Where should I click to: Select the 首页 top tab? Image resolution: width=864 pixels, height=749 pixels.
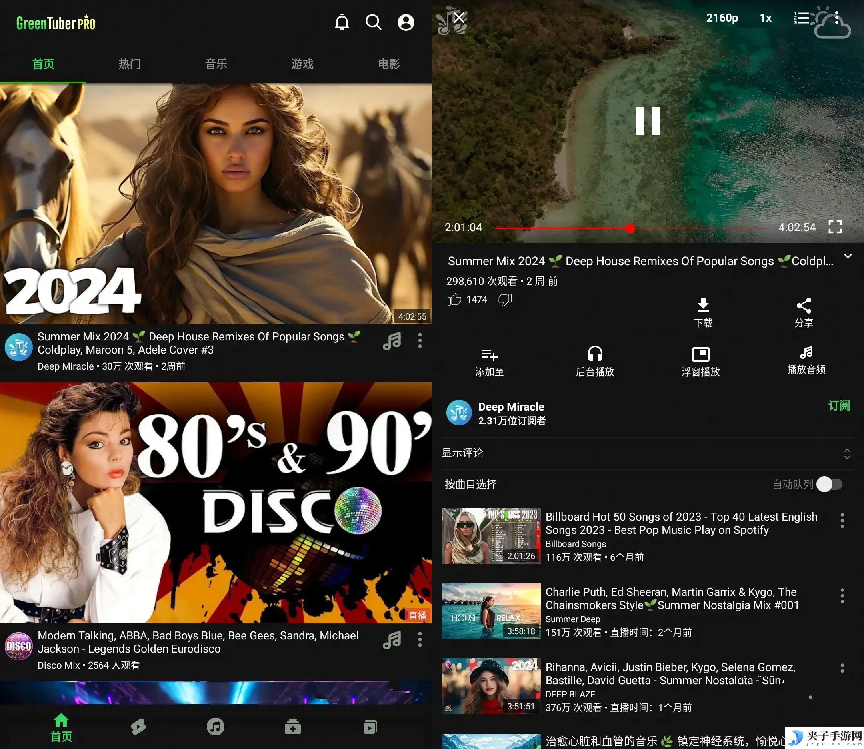[43, 64]
